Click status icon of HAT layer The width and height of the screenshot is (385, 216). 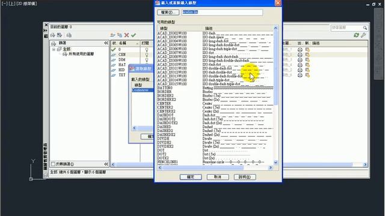(x=114, y=65)
